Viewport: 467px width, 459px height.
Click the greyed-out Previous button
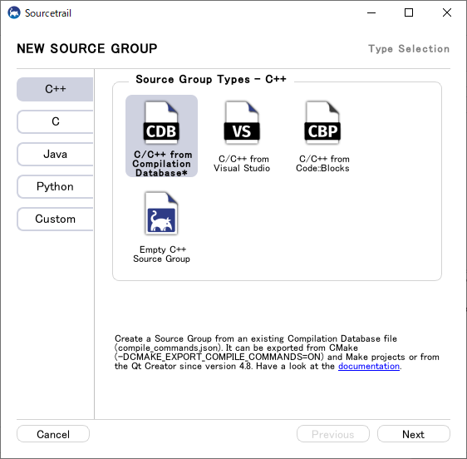(333, 434)
